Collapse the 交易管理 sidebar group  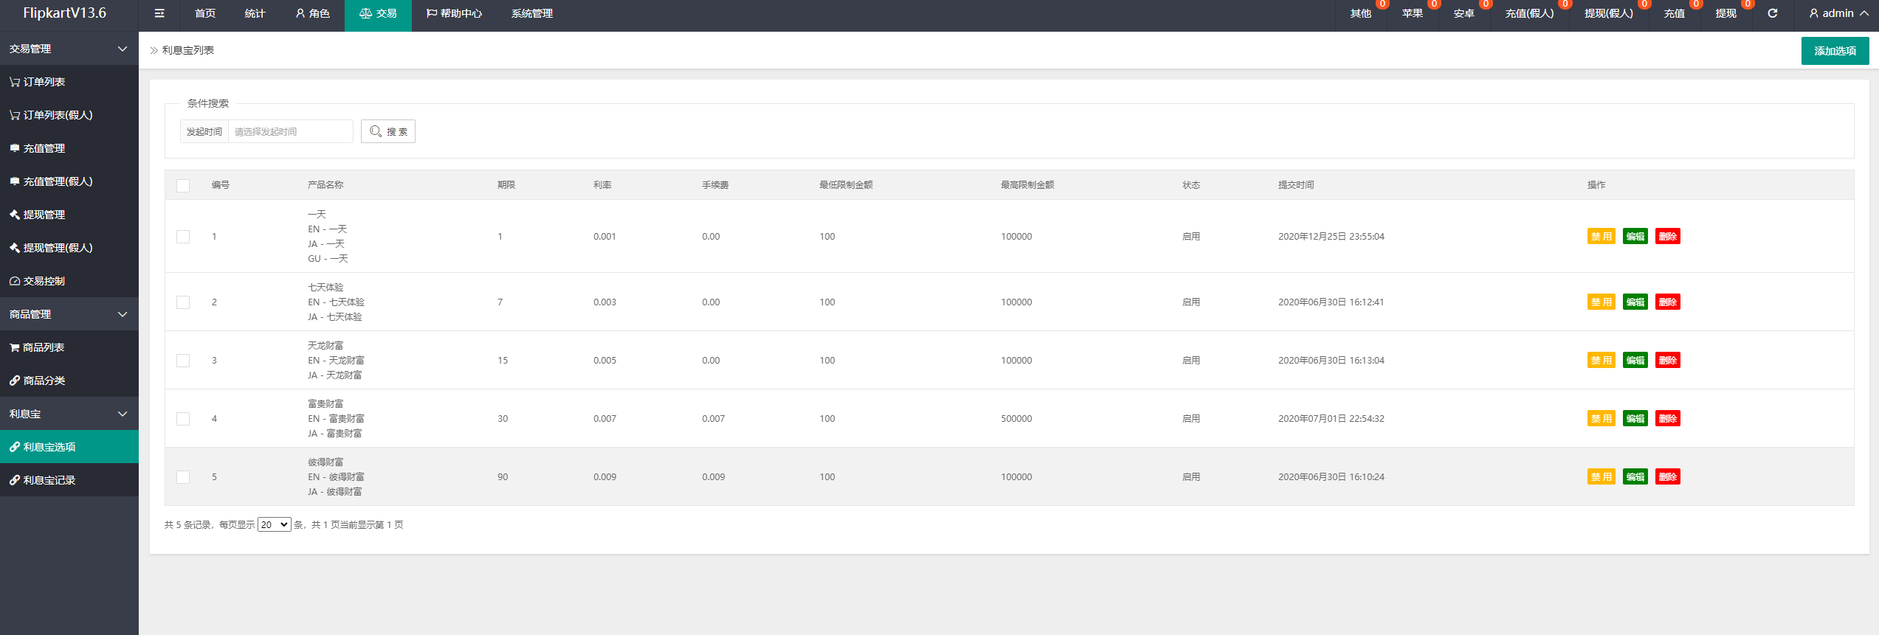tap(69, 49)
